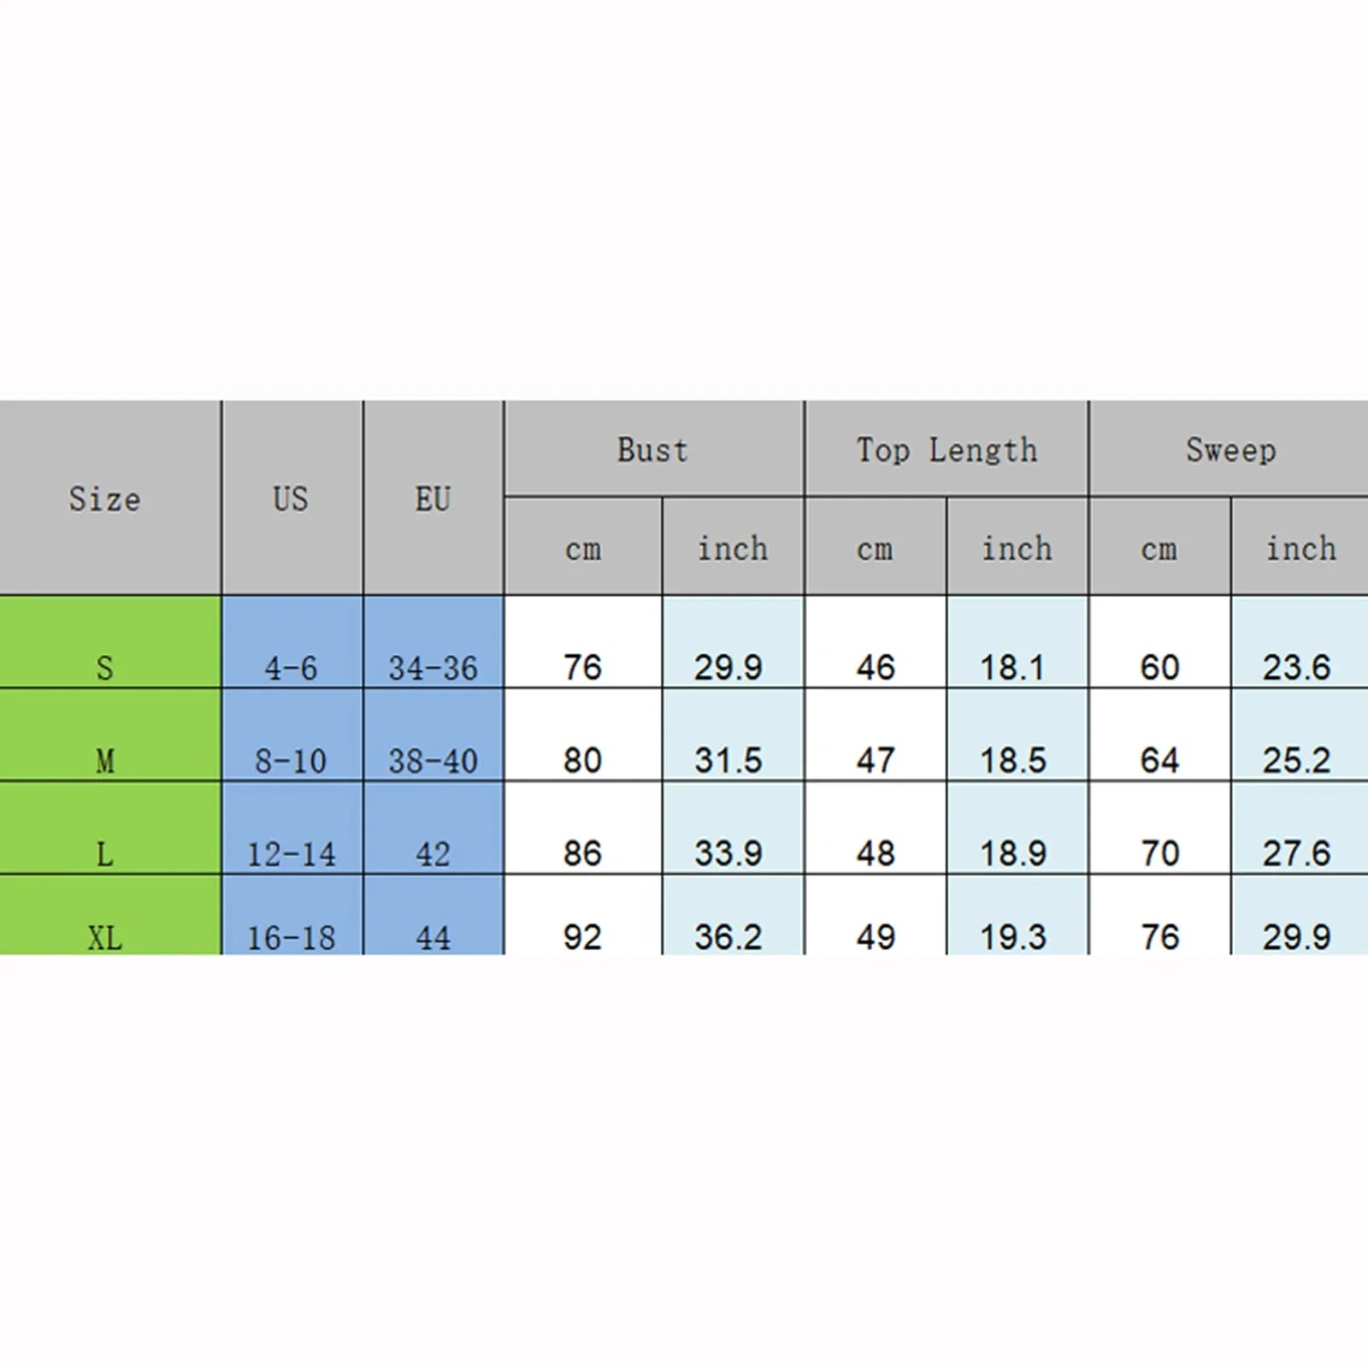Click the Top Length header cell
The image size is (1368, 1368).
(946, 448)
